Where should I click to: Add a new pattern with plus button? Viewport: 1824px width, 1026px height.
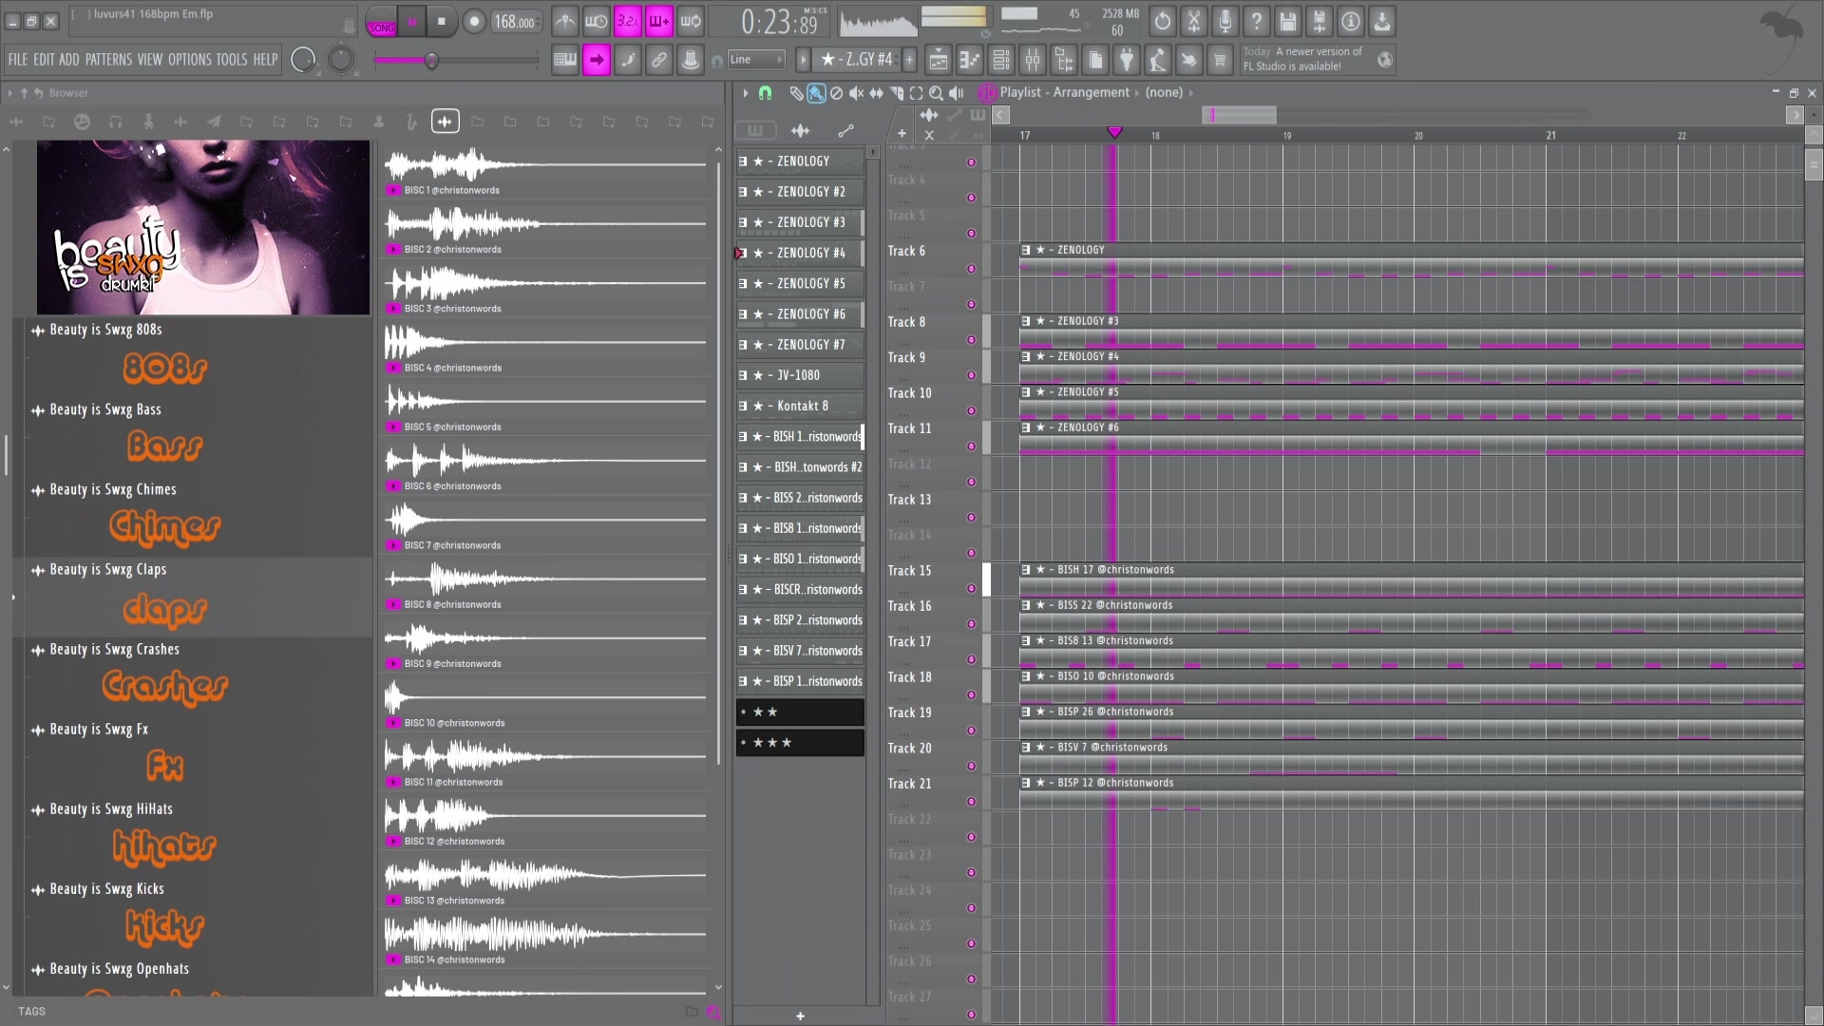(909, 60)
